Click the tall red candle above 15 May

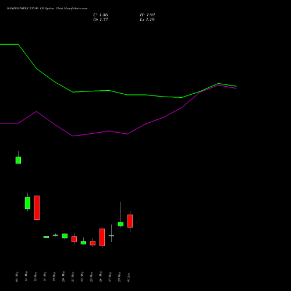click(x=37, y=208)
